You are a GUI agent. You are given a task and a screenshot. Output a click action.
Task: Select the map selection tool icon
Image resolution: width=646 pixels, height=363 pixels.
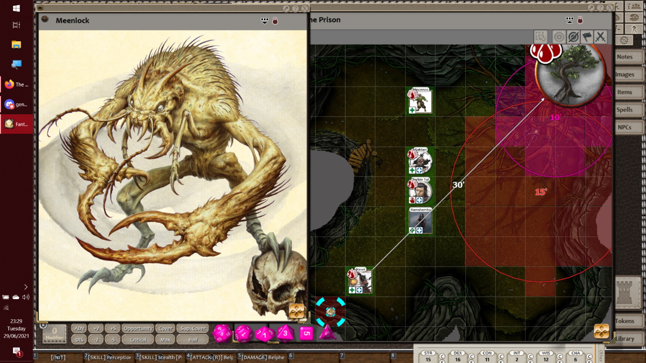click(541, 37)
